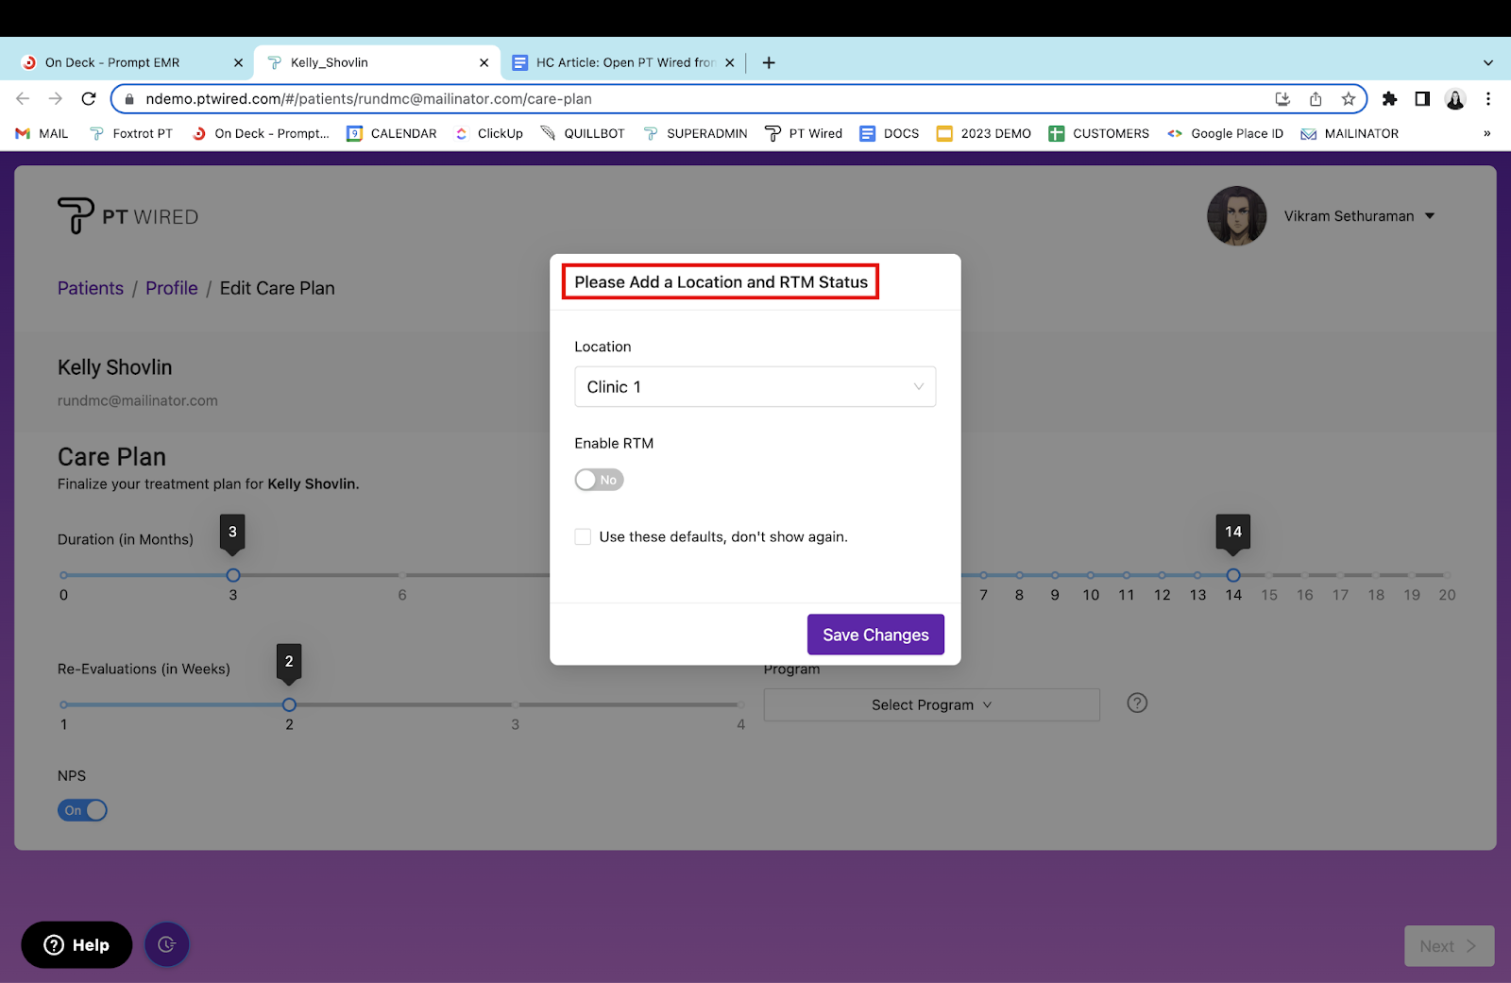Bookmark this page with star icon
Image resolution: width=1511 pixels, height=983 pixels.
pos(1348,99)
